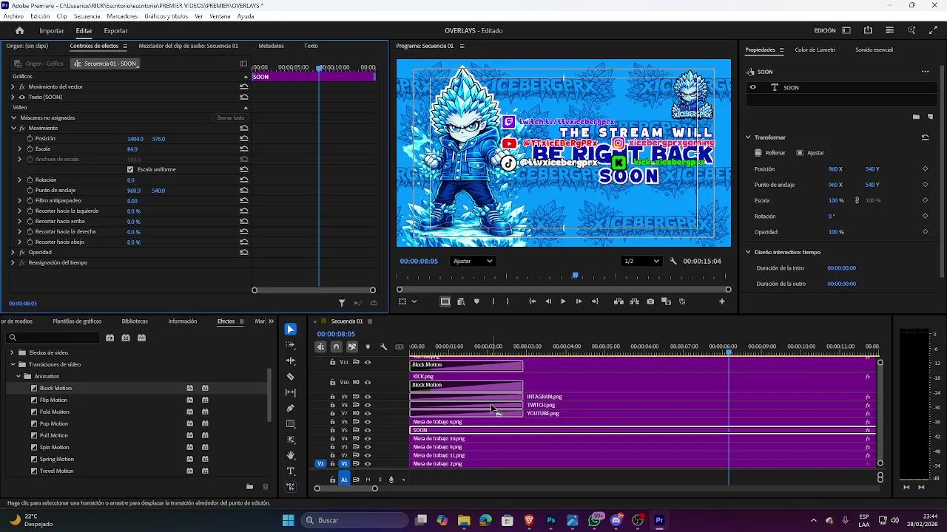Select the Razor tool

[291, 377]
